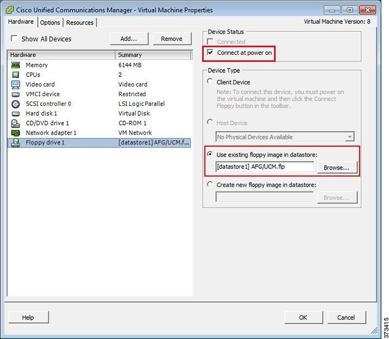This screenshot has height=339, width=389.
Task: Choose Use existing floppy image in datastore
Action: (210, 154)
